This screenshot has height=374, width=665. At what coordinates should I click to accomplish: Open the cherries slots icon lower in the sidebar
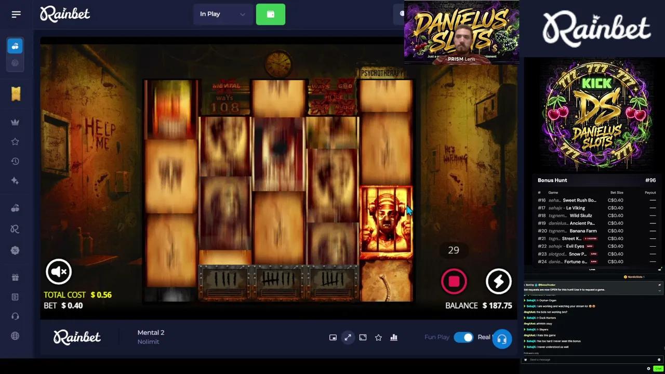click(x=15, y=208)
